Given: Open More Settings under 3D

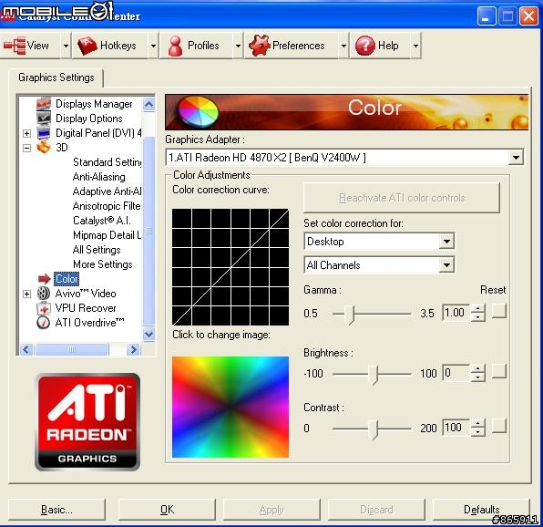Looking at the screenshot, I should pyautogui.click(x=103, y=264).
